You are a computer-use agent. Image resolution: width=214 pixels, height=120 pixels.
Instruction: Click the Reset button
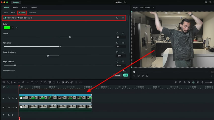(x=117, y=75)
